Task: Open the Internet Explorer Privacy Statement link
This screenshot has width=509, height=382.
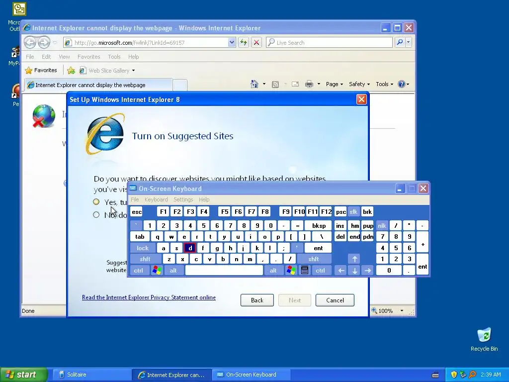Action: pos(149,297)
